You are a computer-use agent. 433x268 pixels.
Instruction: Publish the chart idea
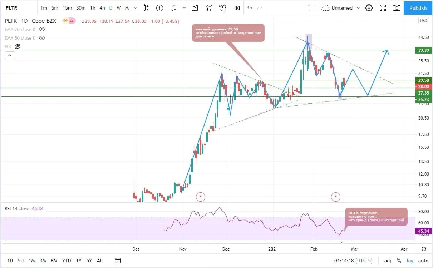(418, 8)
